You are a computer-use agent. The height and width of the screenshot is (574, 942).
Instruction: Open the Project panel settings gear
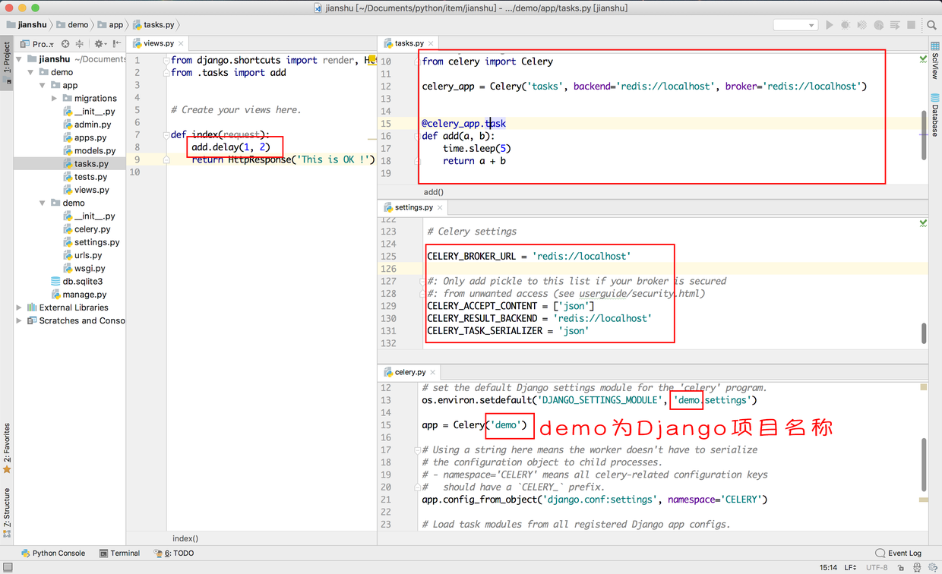99,44
